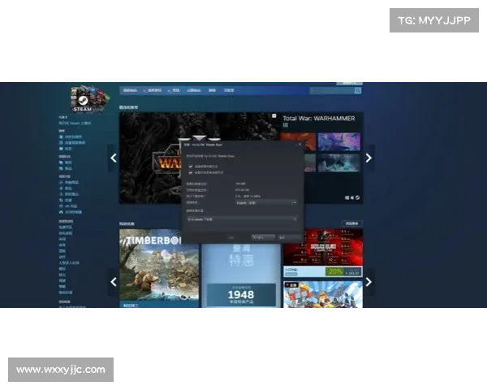Click the upcoming icon in sidebar
This screenshot has height=390, width=487.
(61, 194)
